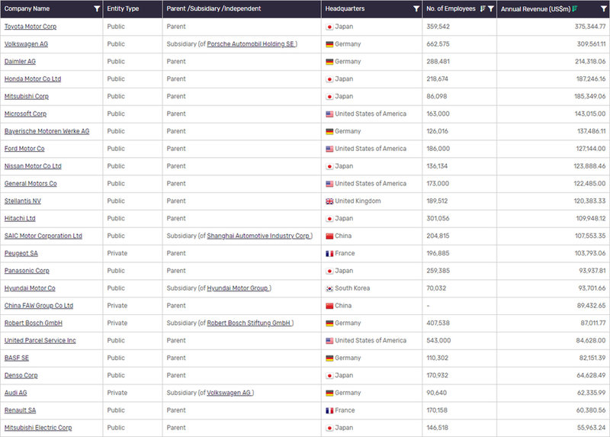The height and width of the screenshot is (437, 610).
Task: Open Nissan Motor Co Ltd link
Action: point(33,166)
